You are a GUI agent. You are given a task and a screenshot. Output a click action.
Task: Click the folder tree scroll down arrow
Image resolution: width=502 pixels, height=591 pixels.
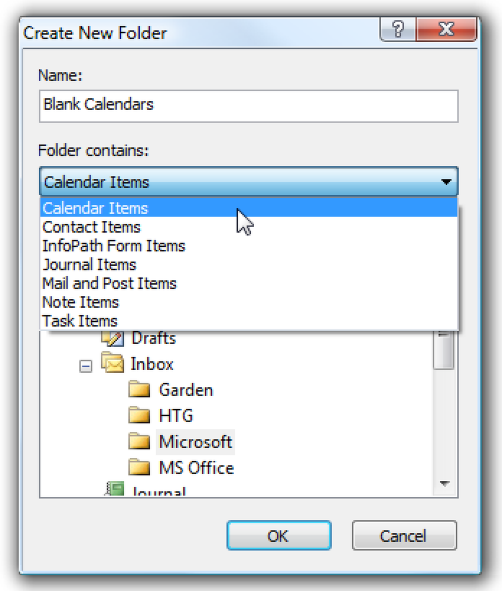[x=445, y=483]
